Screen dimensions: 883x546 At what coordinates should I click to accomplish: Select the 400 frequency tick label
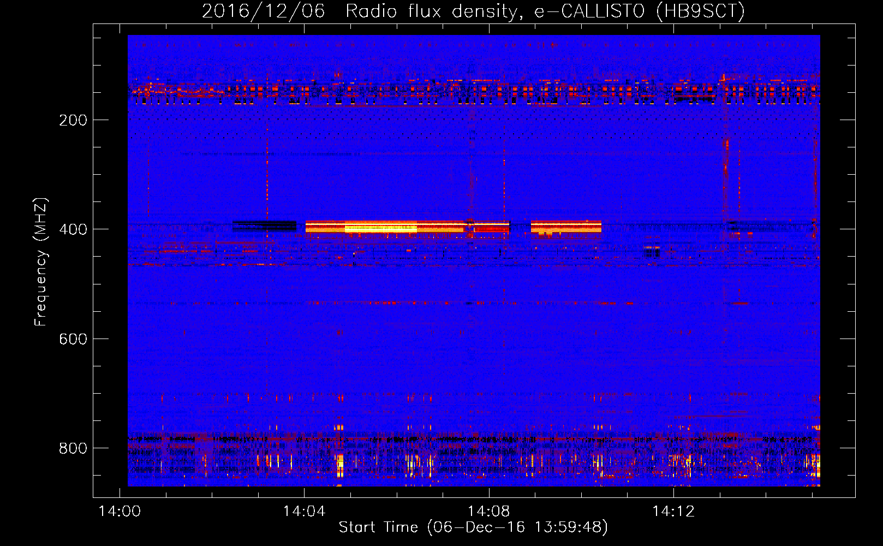pyautogui.click(x=73, y=229)
